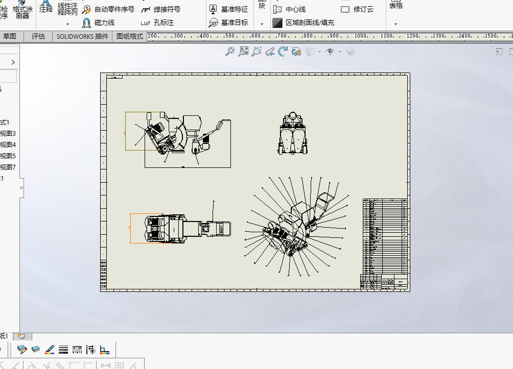The height and width of the screenshot is (369, 513).
Task: Add a 基准目标 datum target
Action: click(228, 22)
